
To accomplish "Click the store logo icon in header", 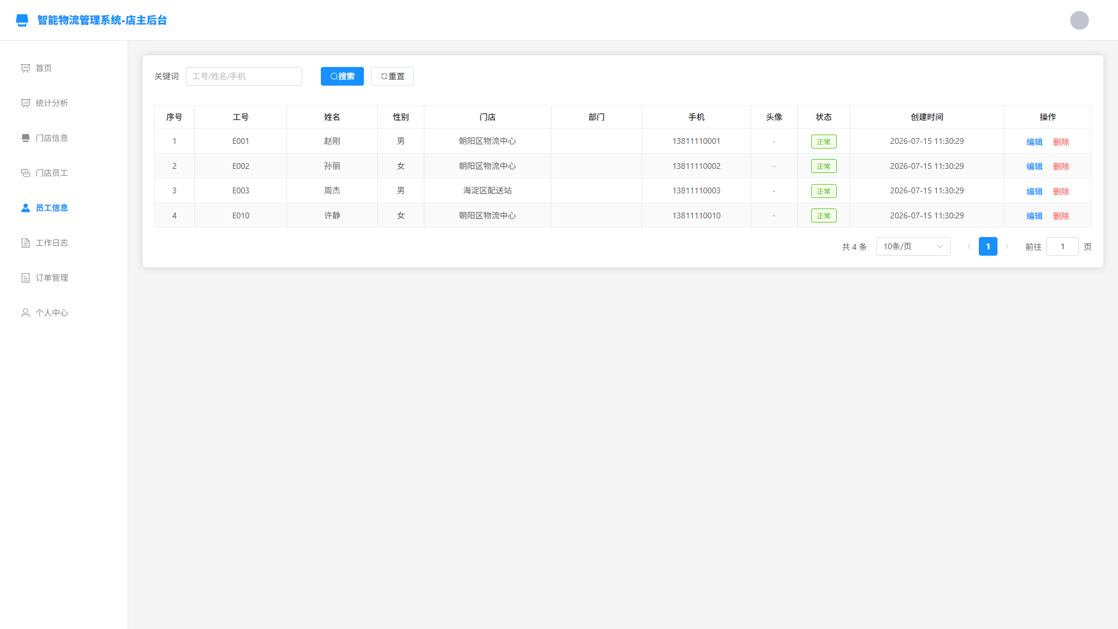I will (x=22, y=20).
